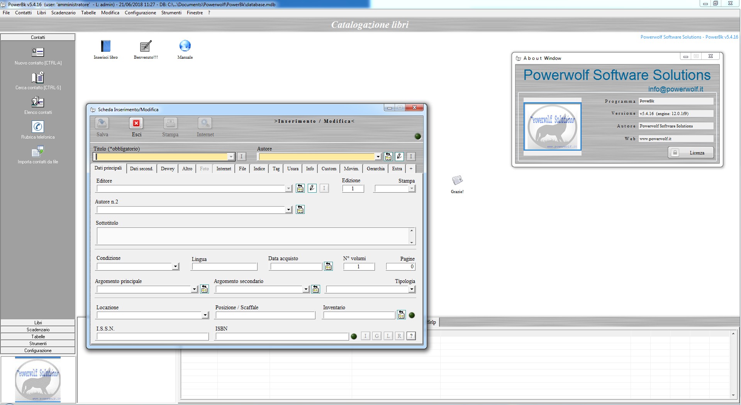Click the plus tab after Extra
This screenshot has height=405, width=741.
pos(411,169)
